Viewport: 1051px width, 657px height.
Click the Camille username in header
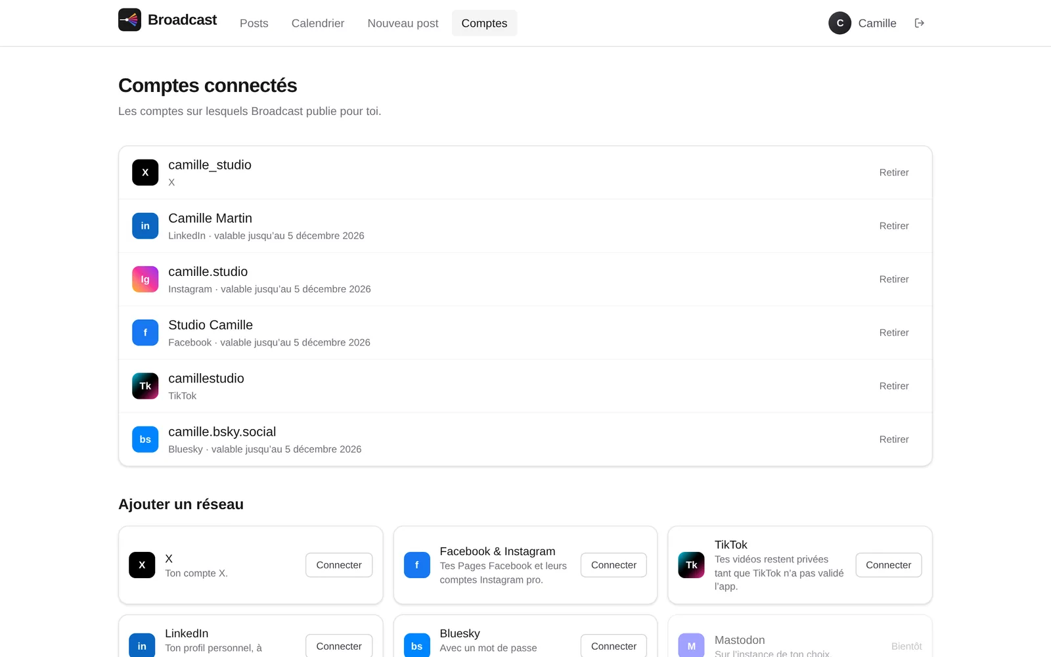pyautogui.click(x=877, y=23)
